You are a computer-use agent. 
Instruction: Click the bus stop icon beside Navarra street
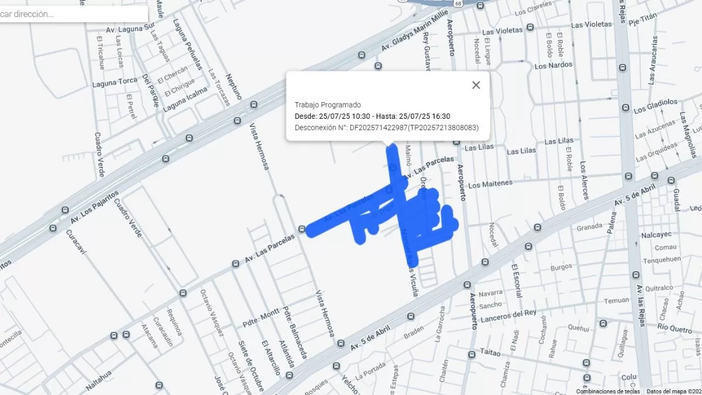(x=466, y=285)
